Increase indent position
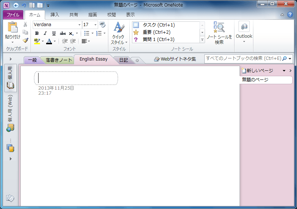Screen dimensions: 297x209 [x=73, y=41]
